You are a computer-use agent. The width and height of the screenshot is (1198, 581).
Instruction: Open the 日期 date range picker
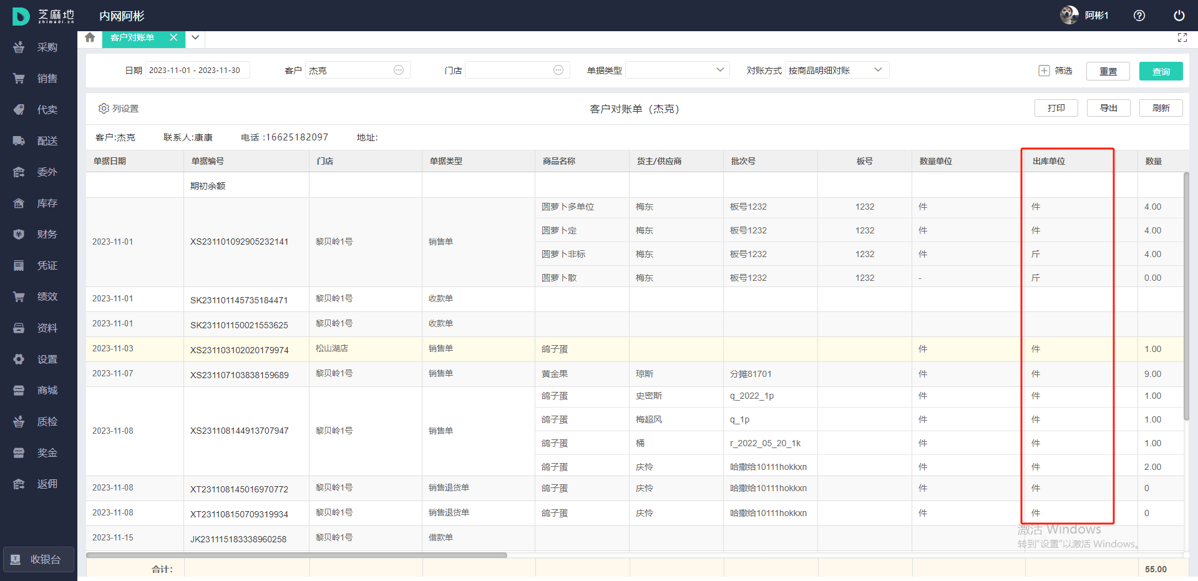click(x=198, y=71)
